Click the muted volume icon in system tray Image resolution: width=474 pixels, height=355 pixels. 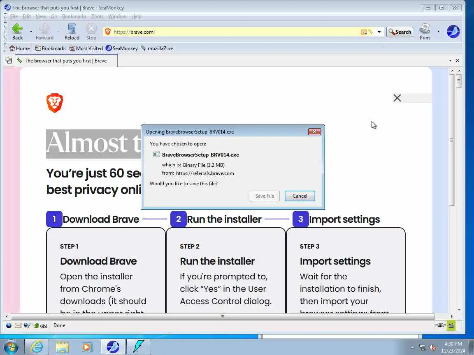pos(432,348)
